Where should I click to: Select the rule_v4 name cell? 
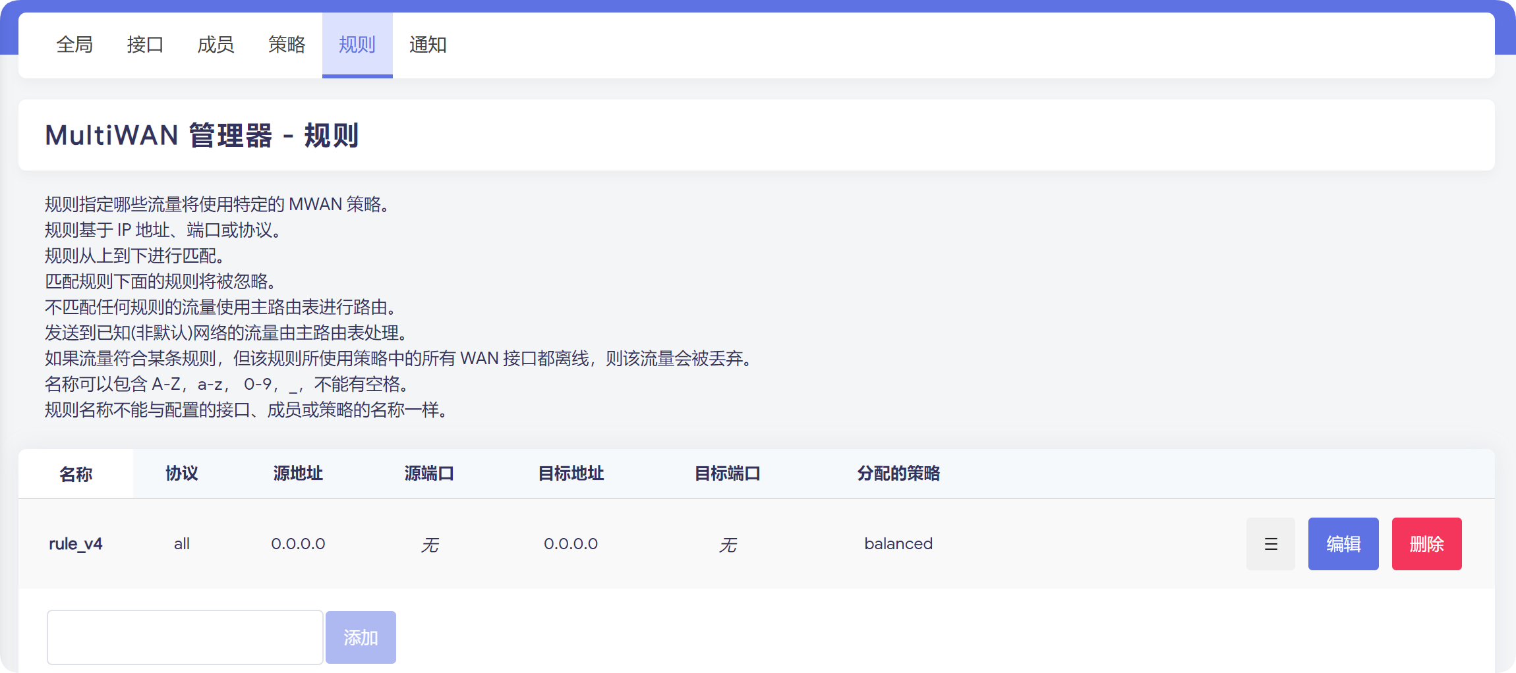pos(76,544)
